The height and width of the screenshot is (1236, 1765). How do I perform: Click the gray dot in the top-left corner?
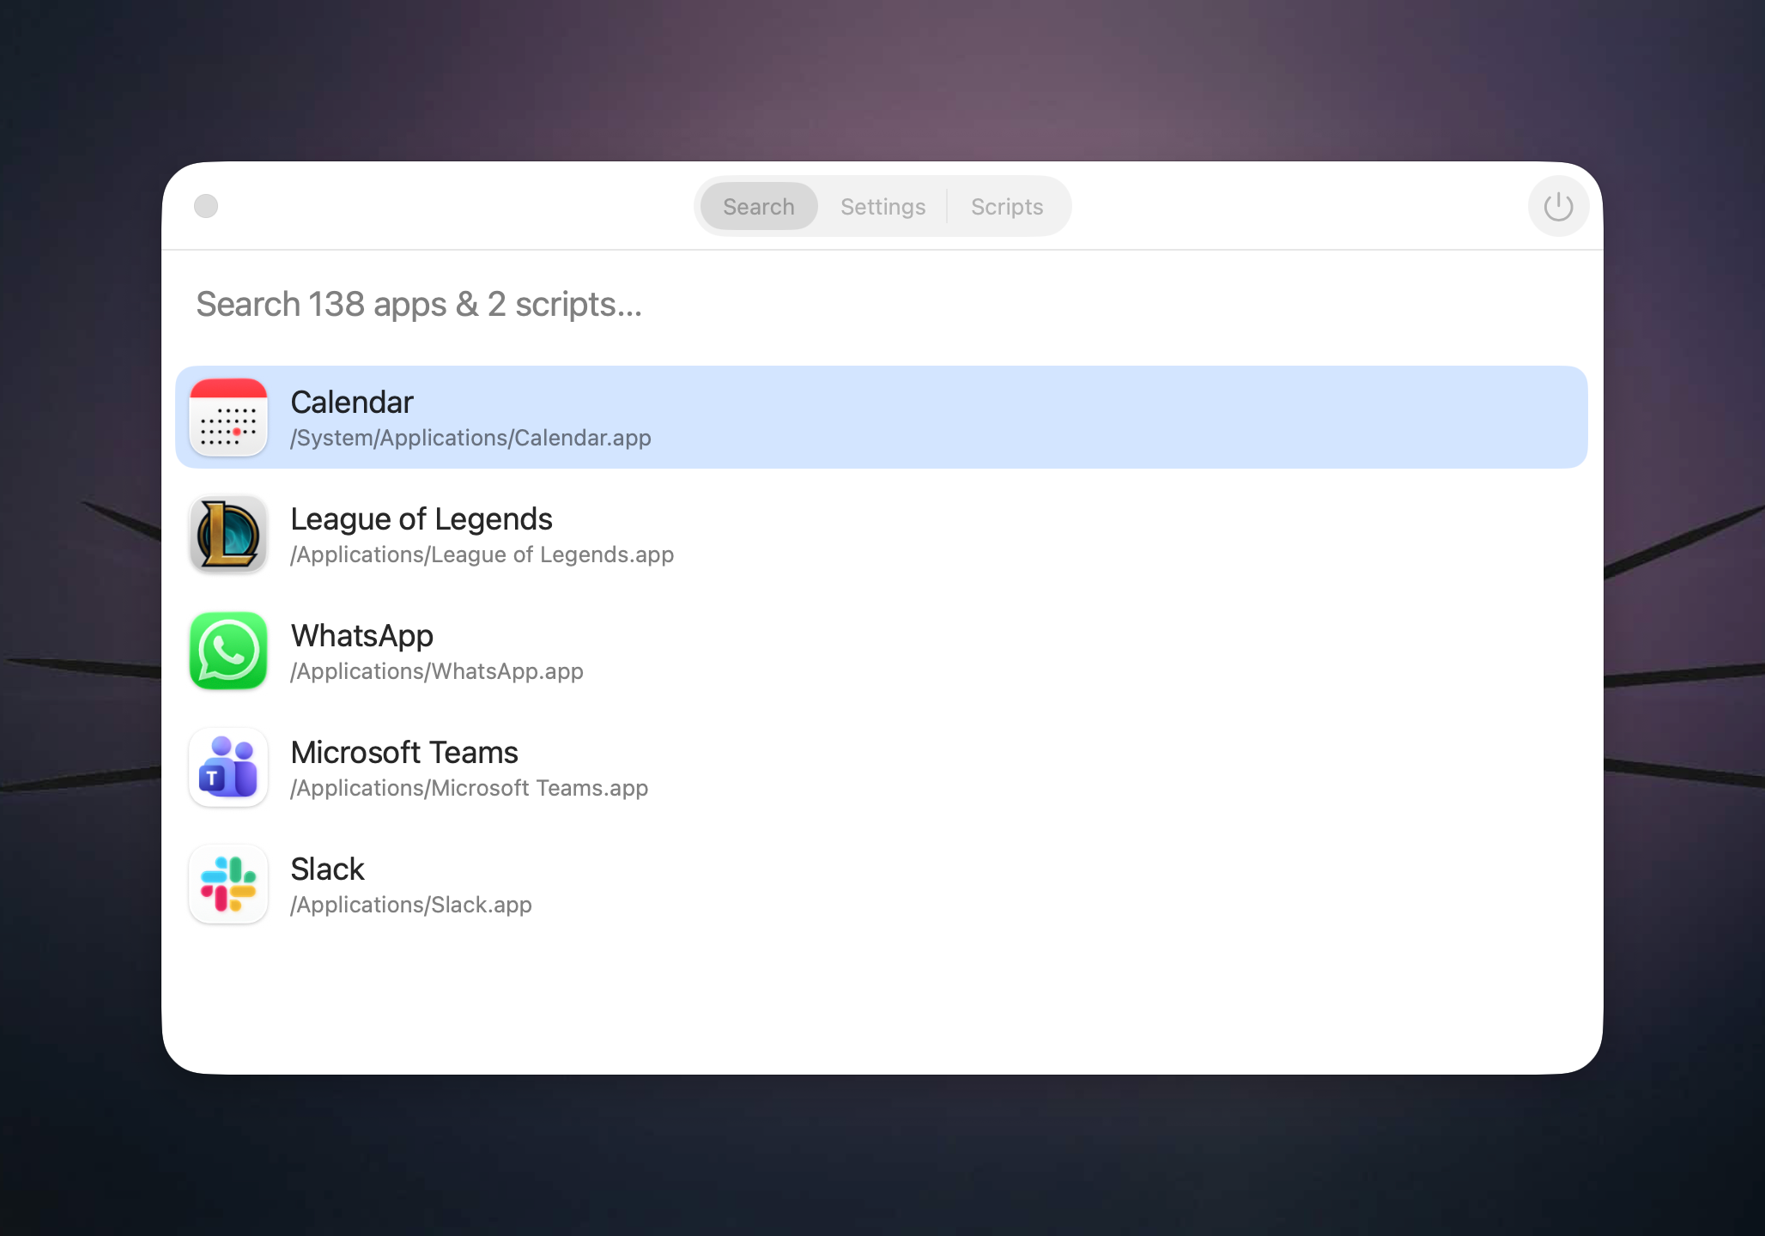[x=205, y=206]
